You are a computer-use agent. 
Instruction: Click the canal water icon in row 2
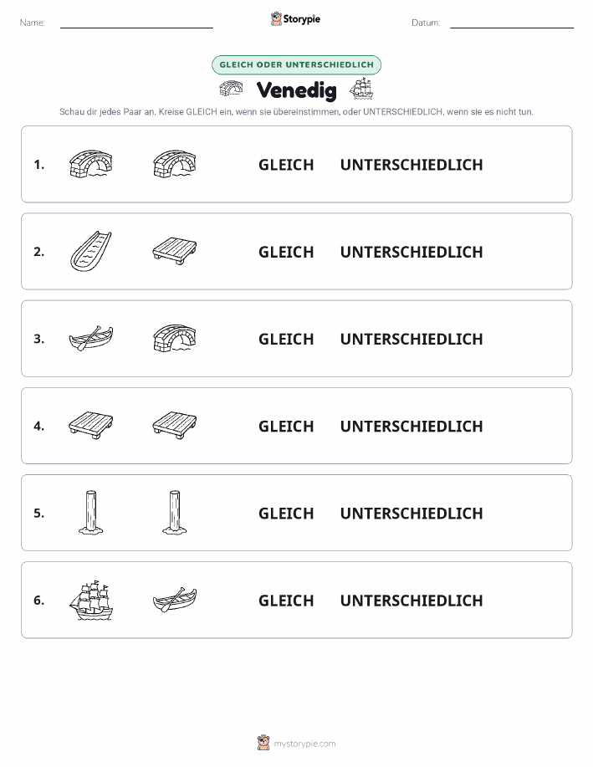[91, 251]
